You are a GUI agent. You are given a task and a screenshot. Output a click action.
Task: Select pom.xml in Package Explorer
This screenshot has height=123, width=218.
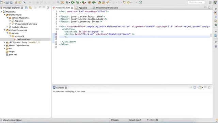pos(13,55)
